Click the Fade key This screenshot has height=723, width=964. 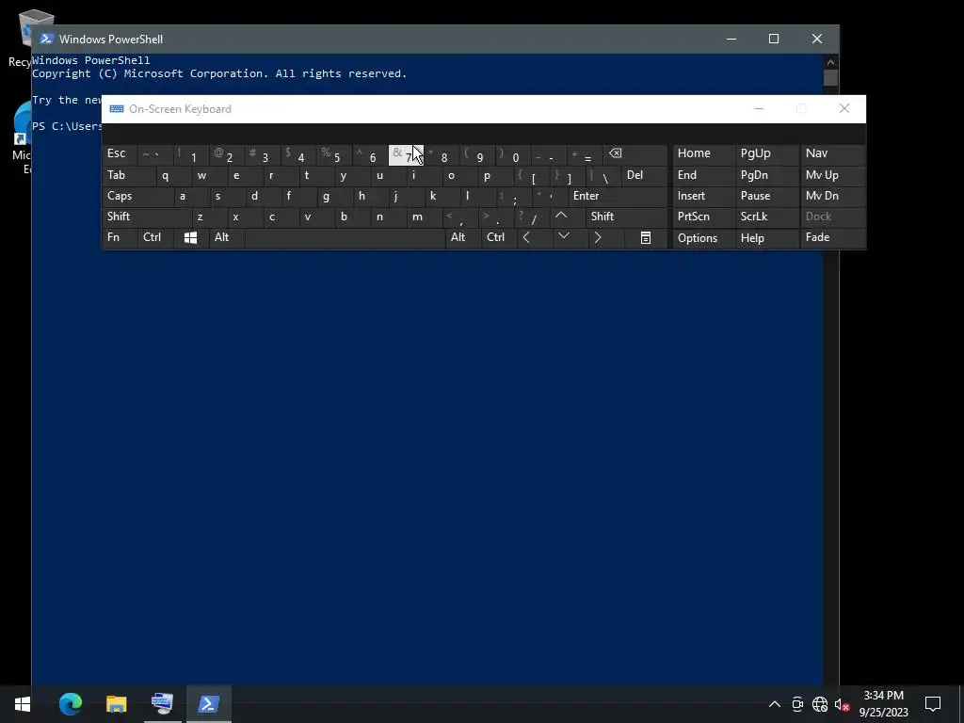pyautogui.click(x=832, y=238)
